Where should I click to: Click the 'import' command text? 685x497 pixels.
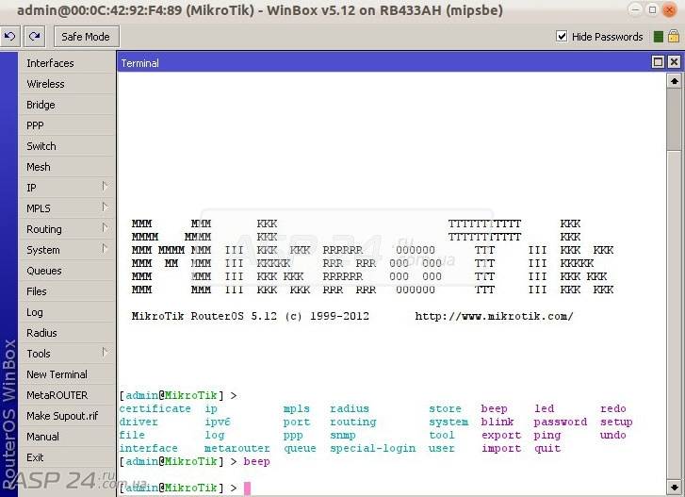click(501, 449)
